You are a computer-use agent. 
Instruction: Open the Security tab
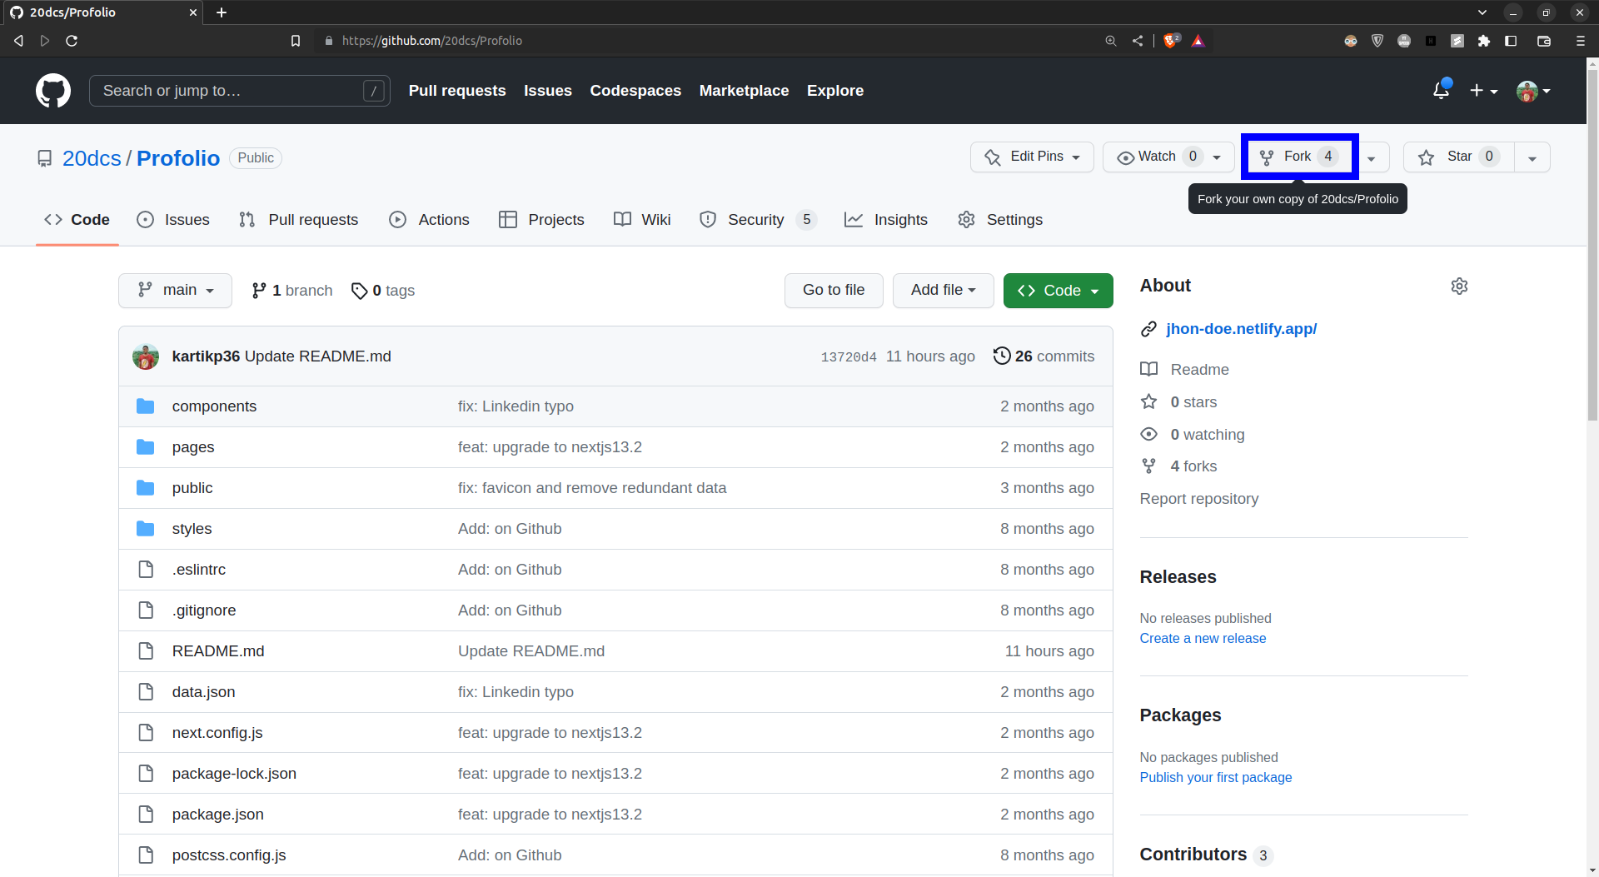tap(755, 219)
